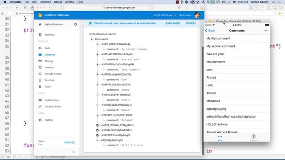The width and height of the screenshot is (285, 160).
Task: Open the Window menu
Action: click(x=69, y=2)
